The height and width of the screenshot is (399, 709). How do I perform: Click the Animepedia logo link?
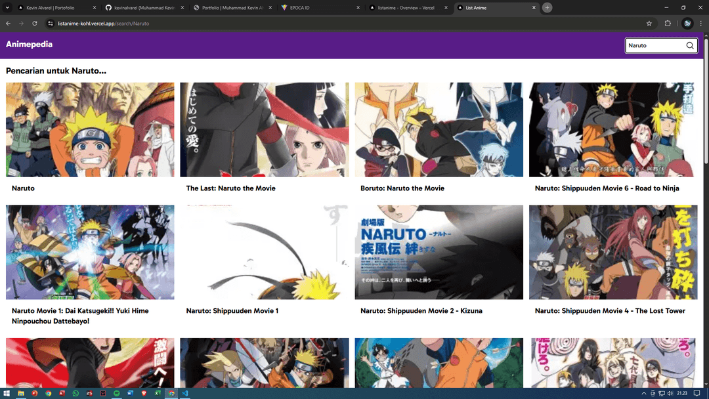click(x=29, y=44)
